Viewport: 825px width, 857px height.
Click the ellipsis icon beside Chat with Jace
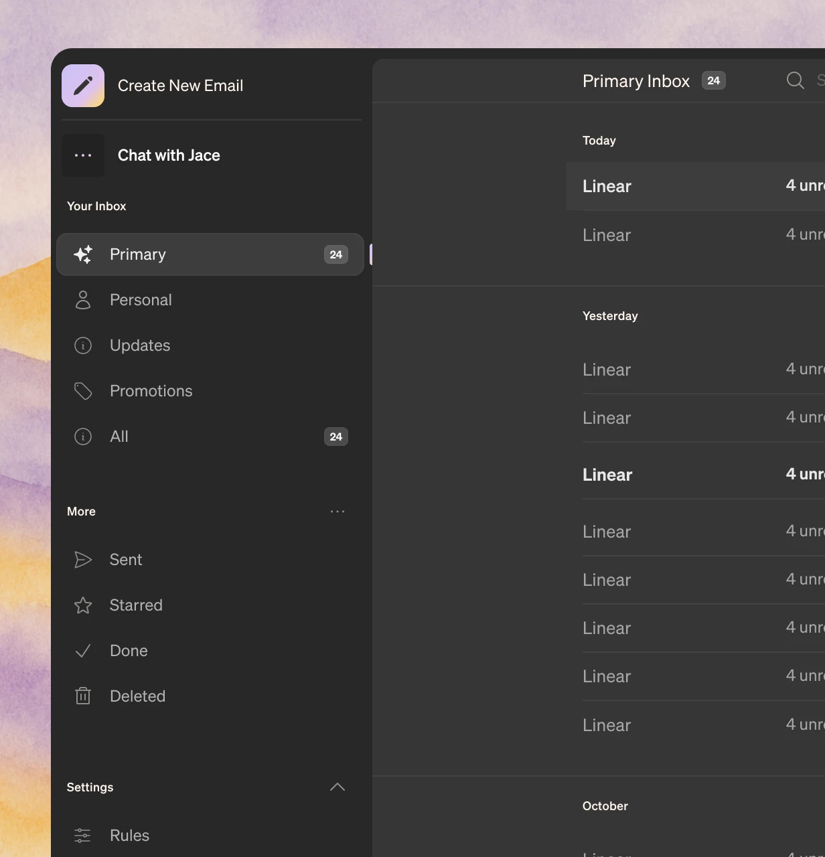coord(83,155)
